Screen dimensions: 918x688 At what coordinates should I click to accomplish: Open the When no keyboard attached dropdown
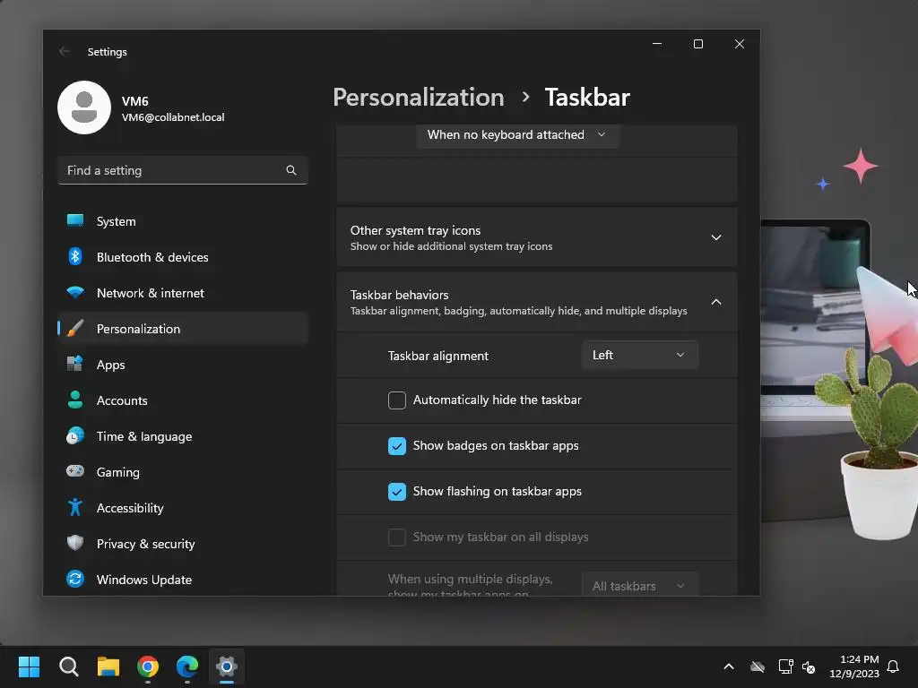(x=517, y=135)
